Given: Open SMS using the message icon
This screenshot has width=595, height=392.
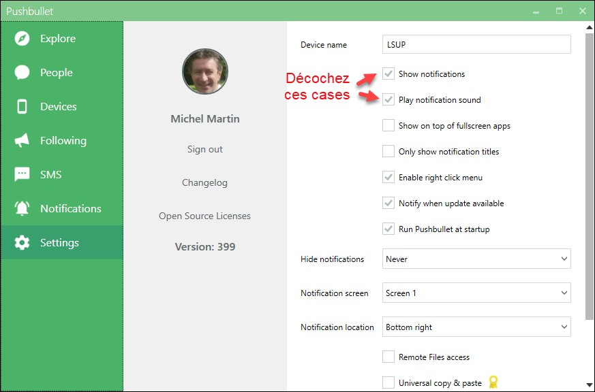Looking at the screenshot, I should click(x=22, y=175).
